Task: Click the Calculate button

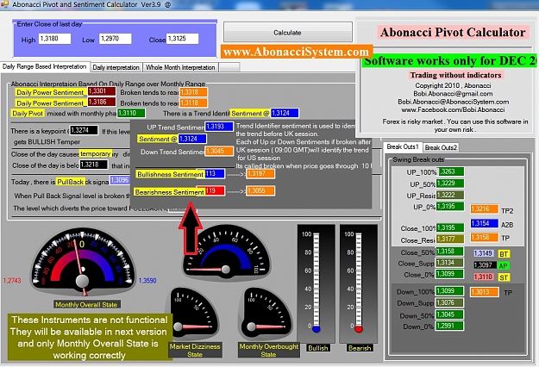Action: [x=288, y=32]
